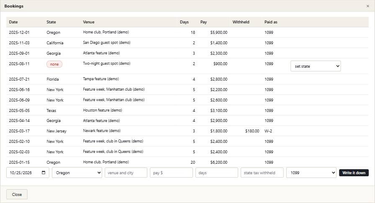
Task: Click the $2,600.00 pay value
Action: (x=219, y=100)
